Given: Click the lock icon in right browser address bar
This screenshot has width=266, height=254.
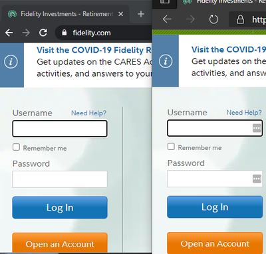Looking at the screenshot, I should tap(240, 19).
